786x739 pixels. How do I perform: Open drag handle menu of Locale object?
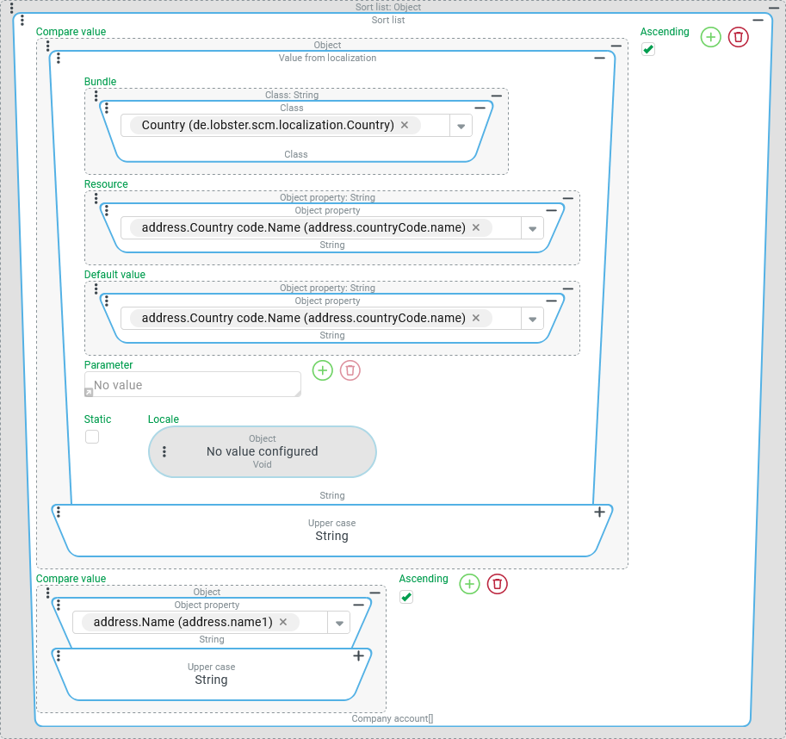click(164, 451)
